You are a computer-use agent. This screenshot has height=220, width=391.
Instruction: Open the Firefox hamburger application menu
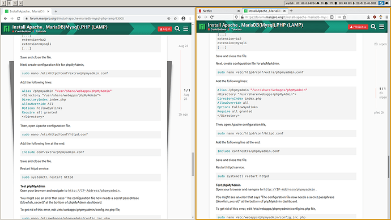[x=387, y=17]
